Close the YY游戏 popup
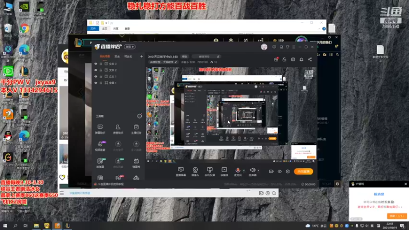The width and height of the screenshot is (409, 230). click(x=405, y=184)
